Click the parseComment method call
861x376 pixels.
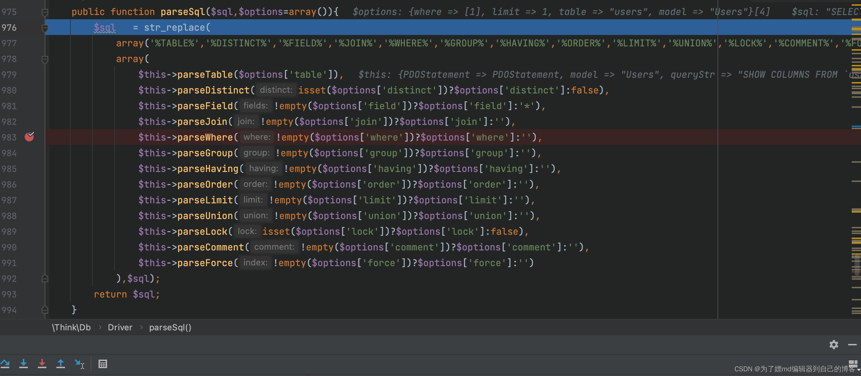(211, 247)
